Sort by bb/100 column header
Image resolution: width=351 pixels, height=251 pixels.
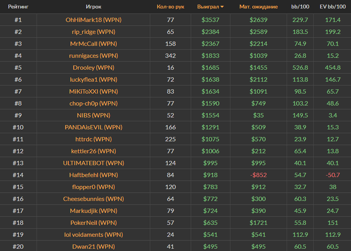click(300, 7)
